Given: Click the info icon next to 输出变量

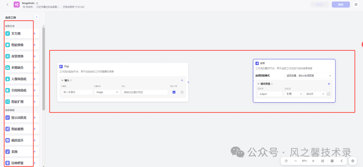Looking at the screenshot, I should tap(272, 84).
